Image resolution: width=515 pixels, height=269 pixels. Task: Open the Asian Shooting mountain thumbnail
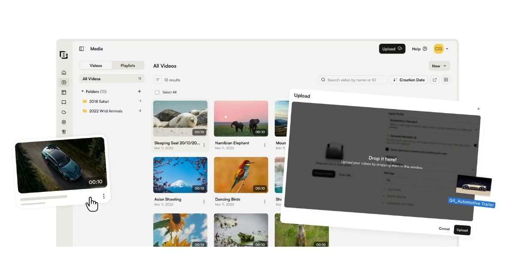(180, 175)
